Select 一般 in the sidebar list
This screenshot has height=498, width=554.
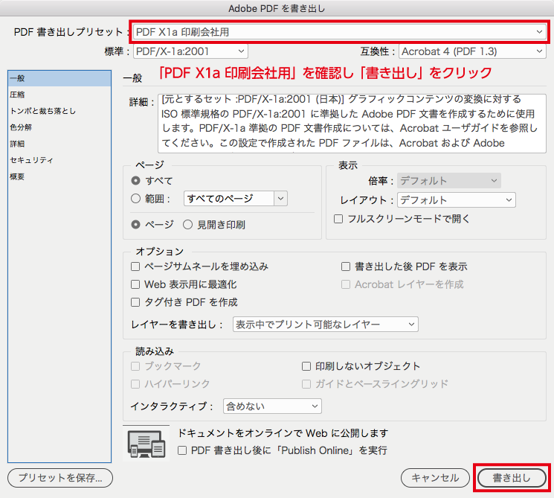(x=59, y=78)
